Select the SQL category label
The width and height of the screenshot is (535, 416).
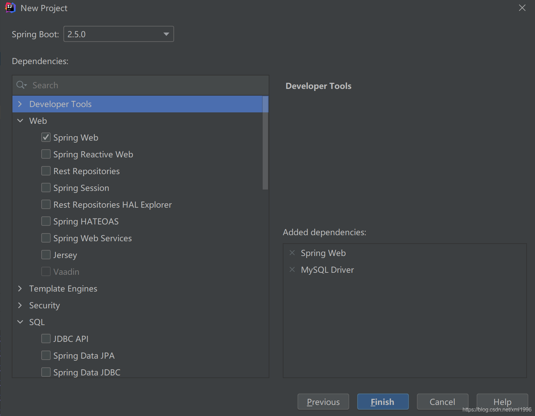(x=37, y=322)
